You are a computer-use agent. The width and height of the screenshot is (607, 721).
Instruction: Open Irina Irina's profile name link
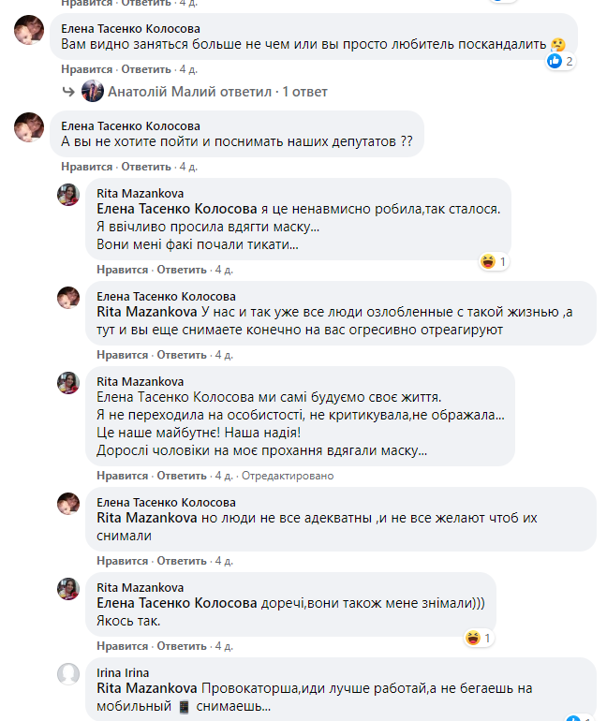pos(123,672)
